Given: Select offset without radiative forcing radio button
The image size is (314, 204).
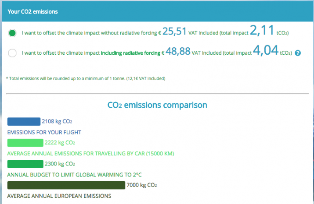Looking at the screenshot, I should [12, 33].
